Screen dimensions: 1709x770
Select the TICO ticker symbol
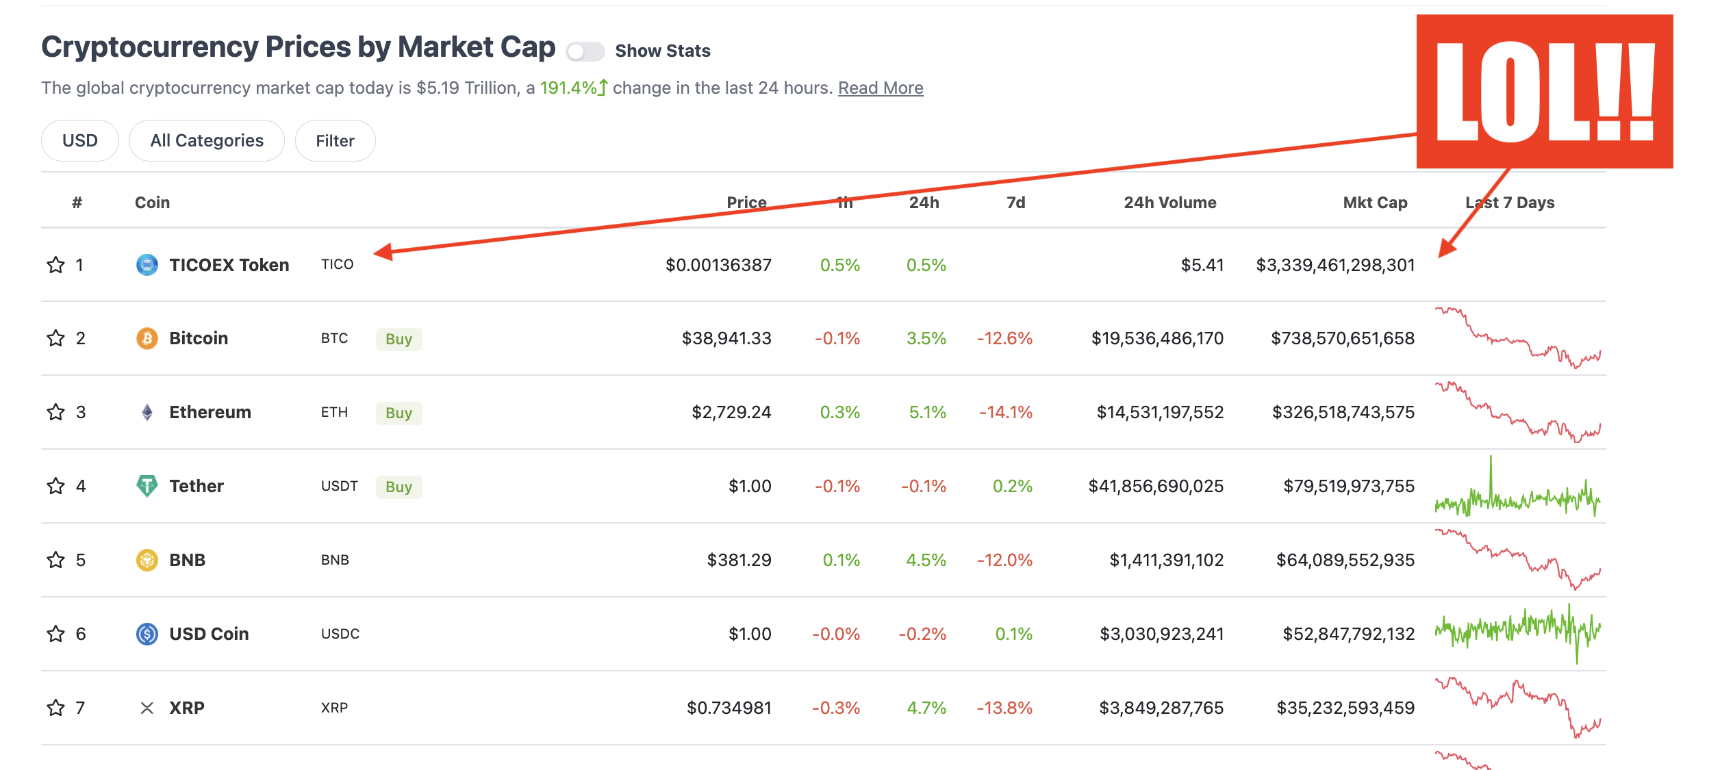337,264
